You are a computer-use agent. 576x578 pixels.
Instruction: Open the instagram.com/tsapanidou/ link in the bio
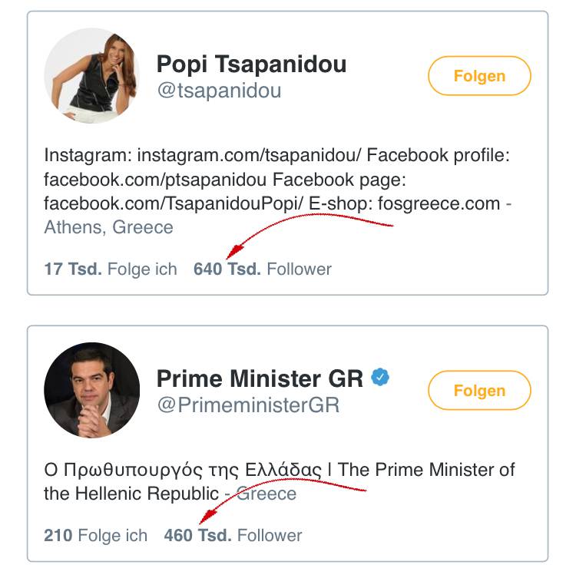click(x=250, y=155)
